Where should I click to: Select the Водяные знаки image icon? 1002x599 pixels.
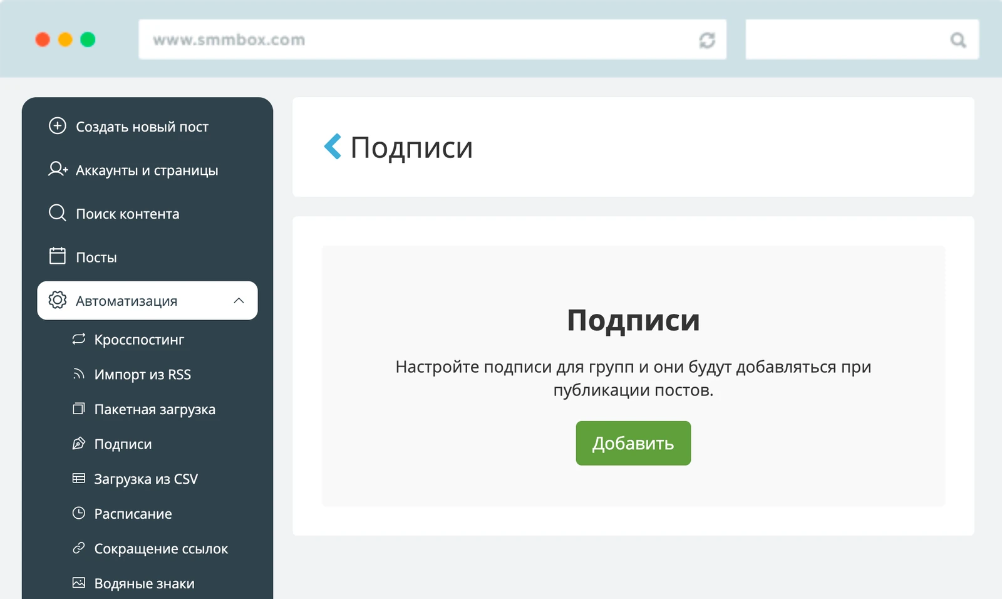(x=78, y=583)
